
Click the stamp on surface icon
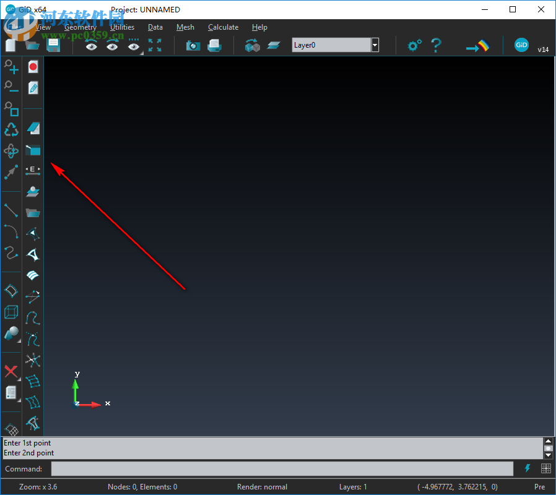[x=33, y=191]
